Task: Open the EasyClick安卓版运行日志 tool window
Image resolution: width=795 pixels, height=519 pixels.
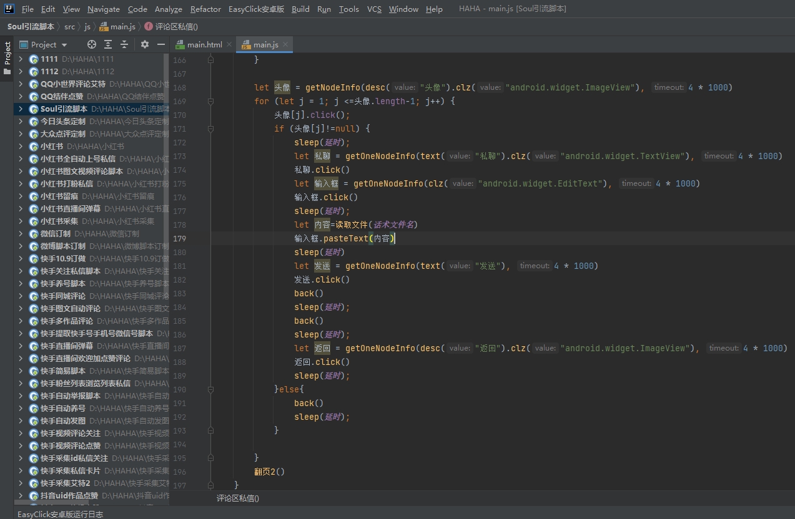Action: click(60, 514)
